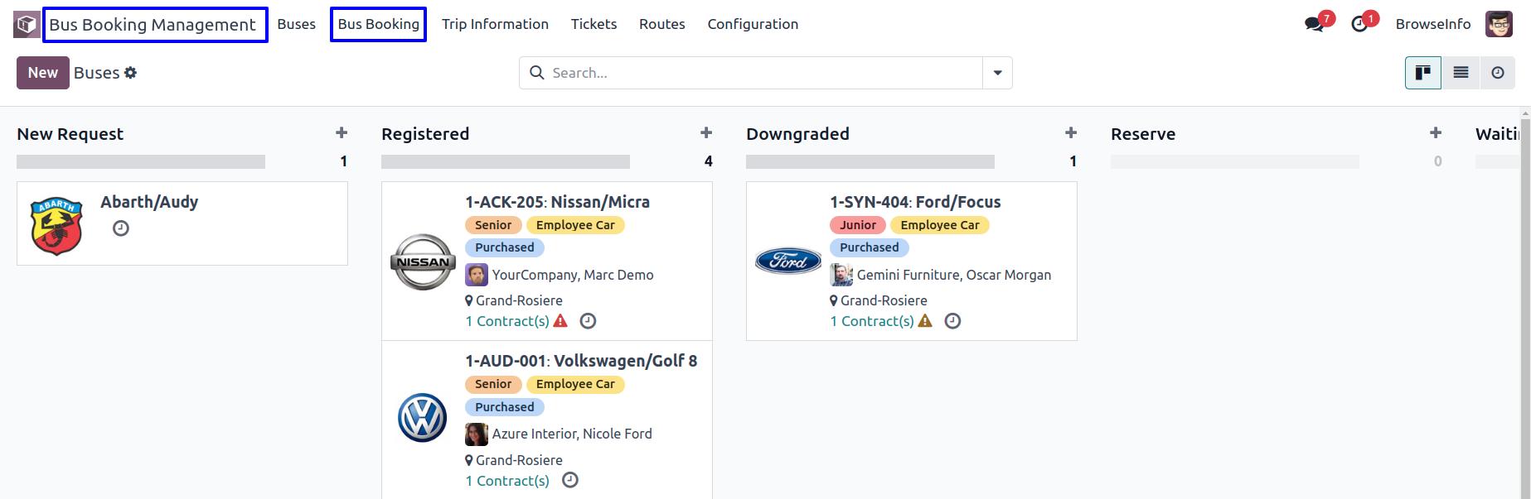Open the Trip Information menu

[495, 24]
